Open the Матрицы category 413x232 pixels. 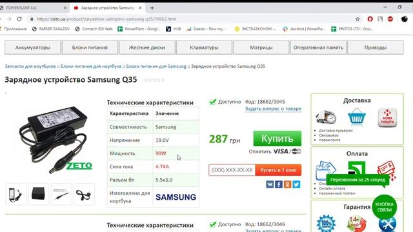pos(261,47)
